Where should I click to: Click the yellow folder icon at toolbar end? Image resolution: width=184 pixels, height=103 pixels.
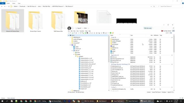(x=113, y=33)
